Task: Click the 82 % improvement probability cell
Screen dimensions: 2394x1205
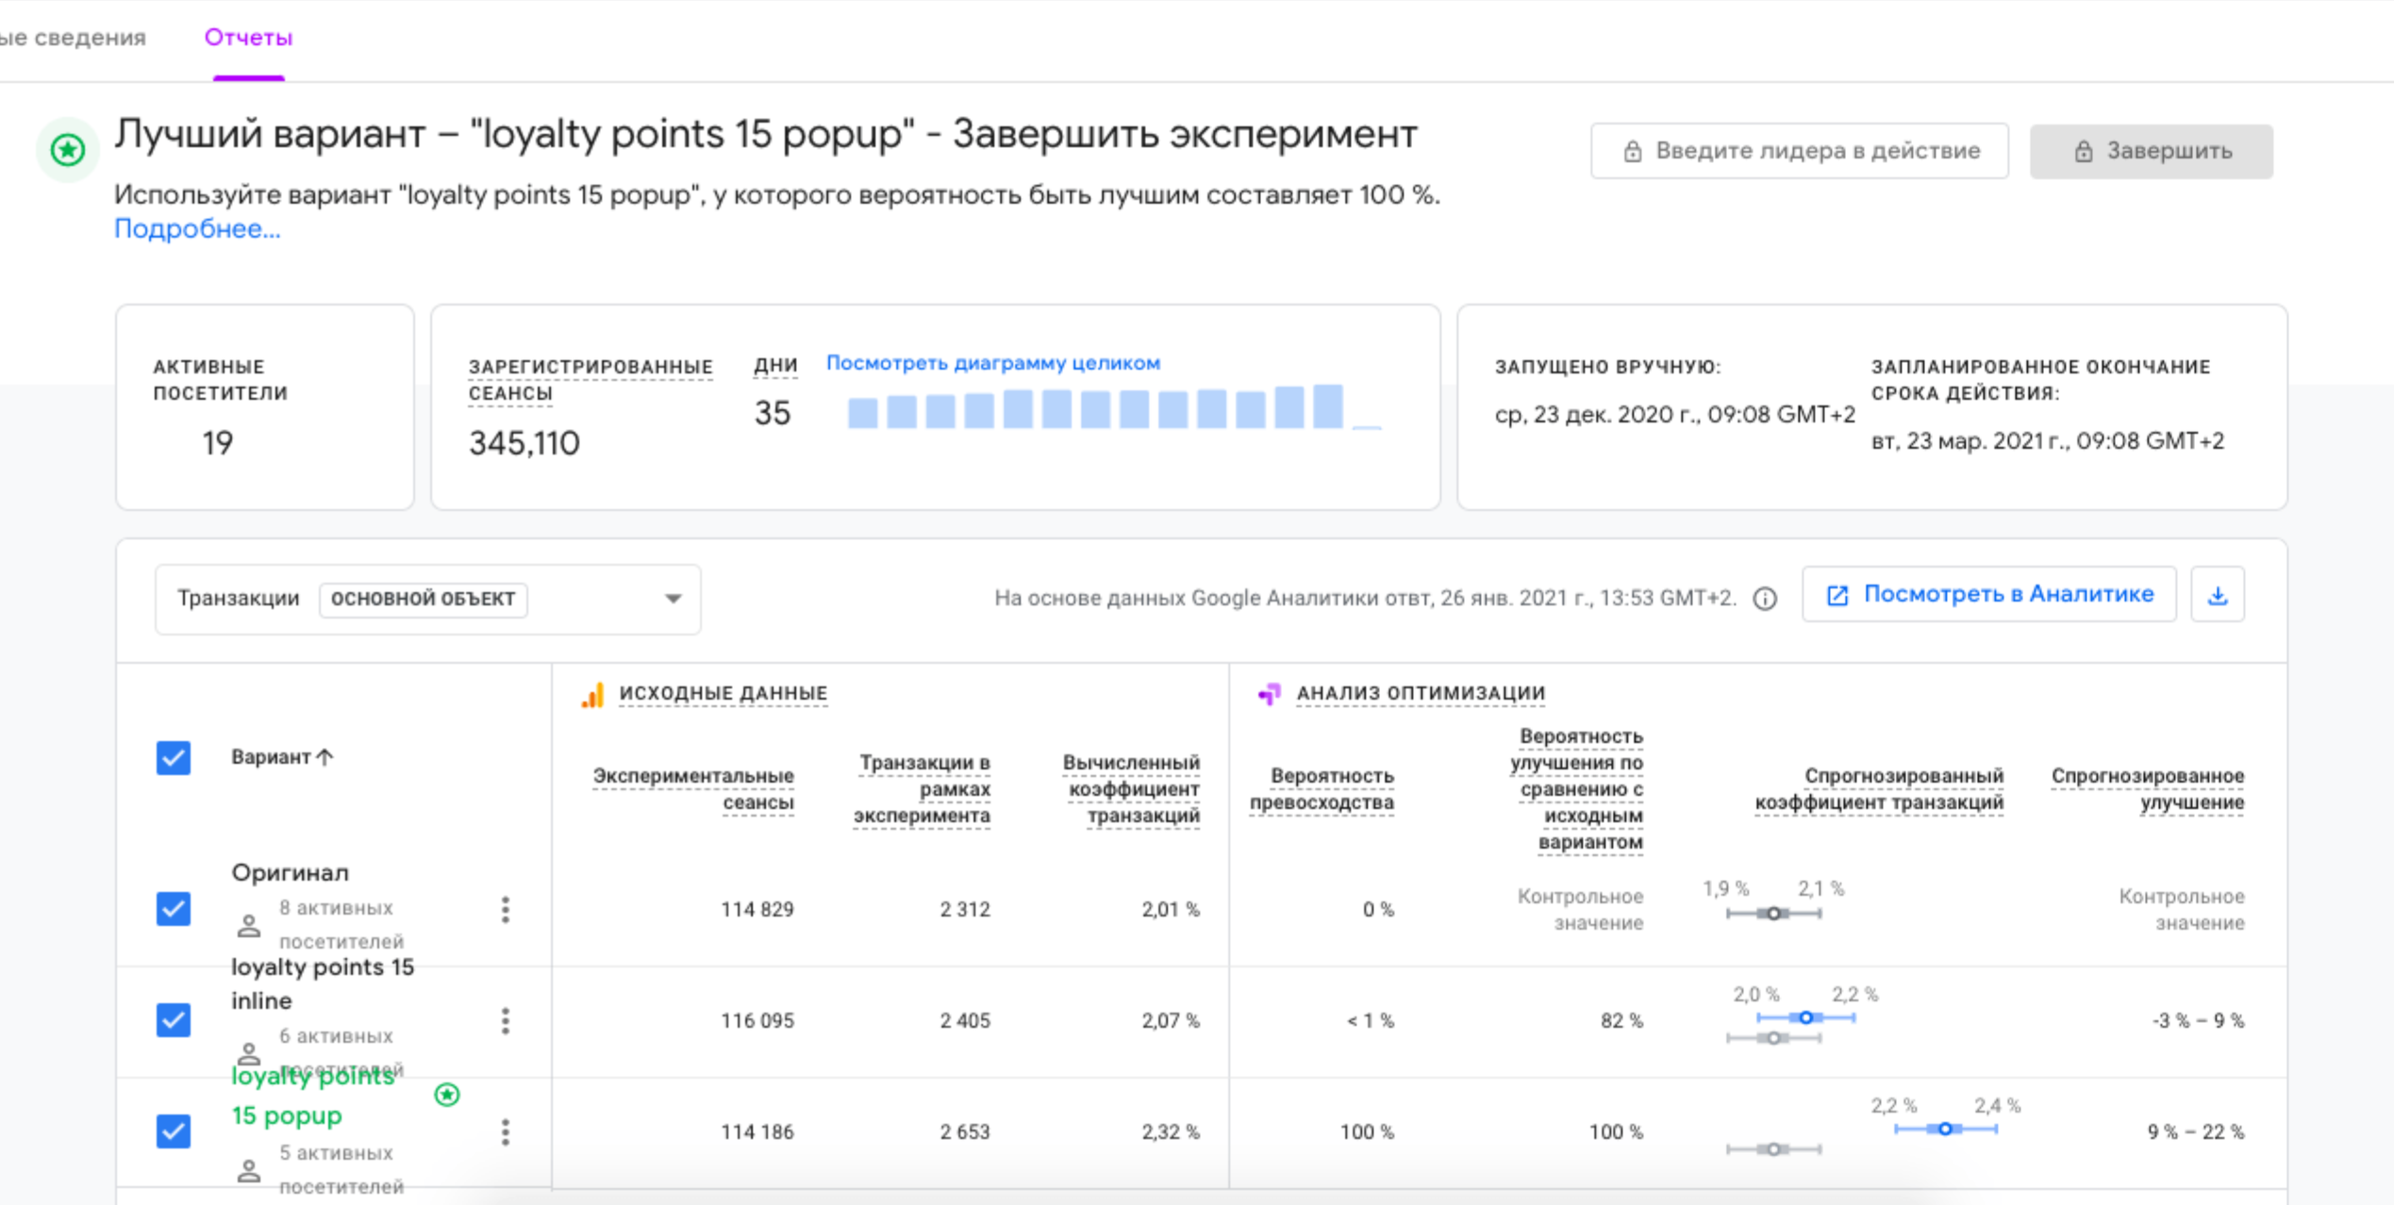Action: click(x=1621, y=1020)
